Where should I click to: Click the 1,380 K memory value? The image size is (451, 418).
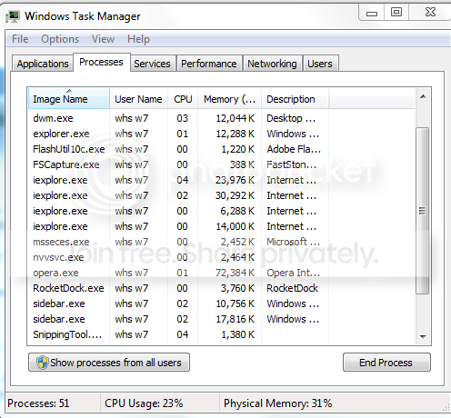[238, 334]
